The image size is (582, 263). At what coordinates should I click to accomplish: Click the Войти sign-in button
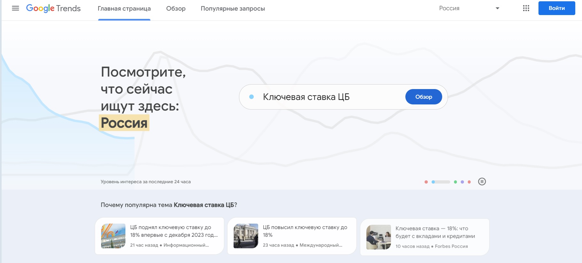coord(557,8)
